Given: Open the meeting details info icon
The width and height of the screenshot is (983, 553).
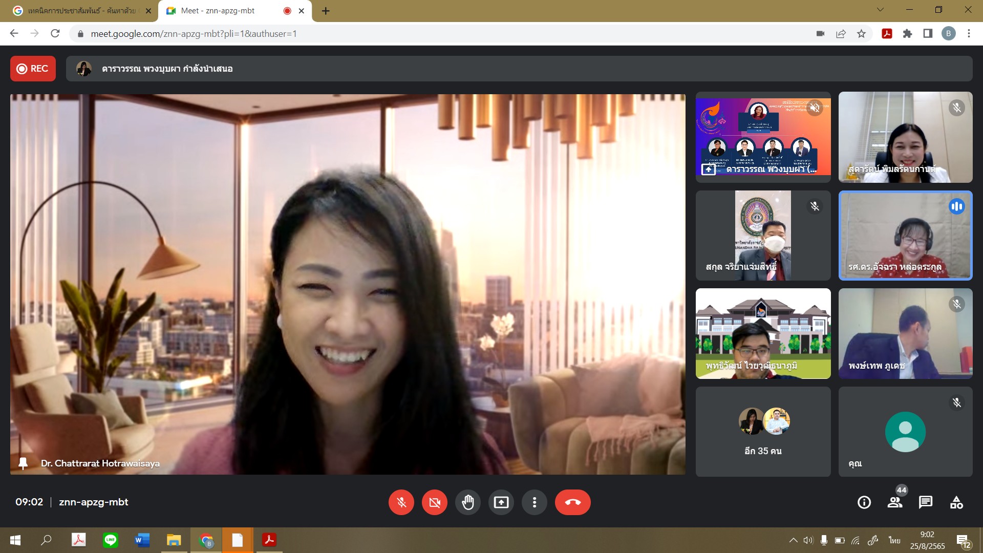Looking at the screenshot, I should click(864, 502).
